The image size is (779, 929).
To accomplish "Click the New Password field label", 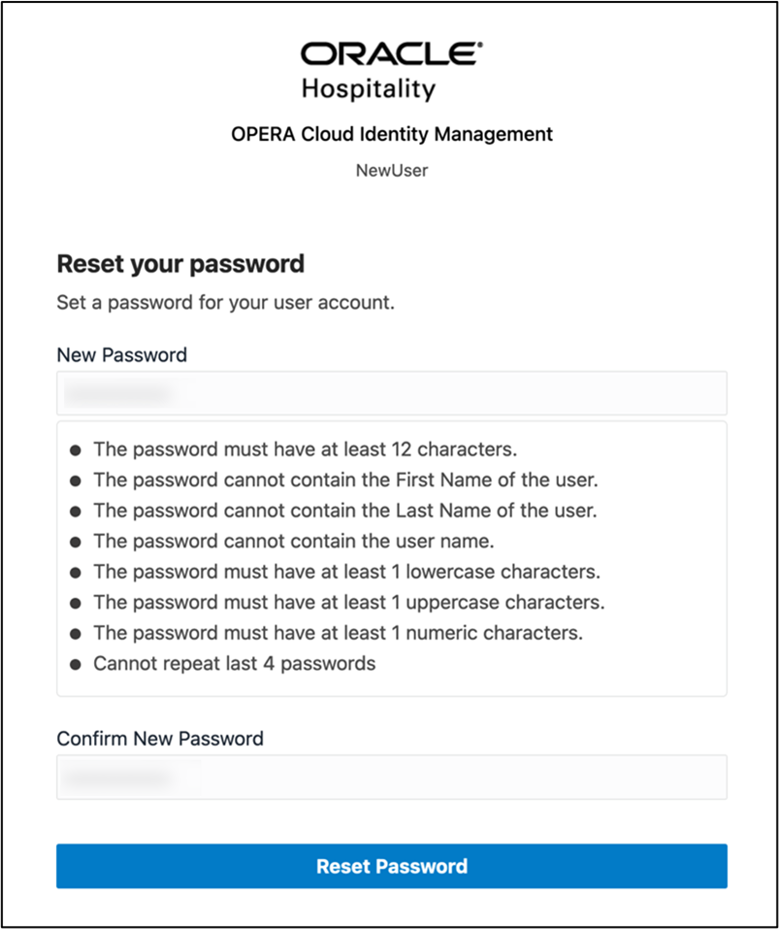I will (x=121, y=355).
